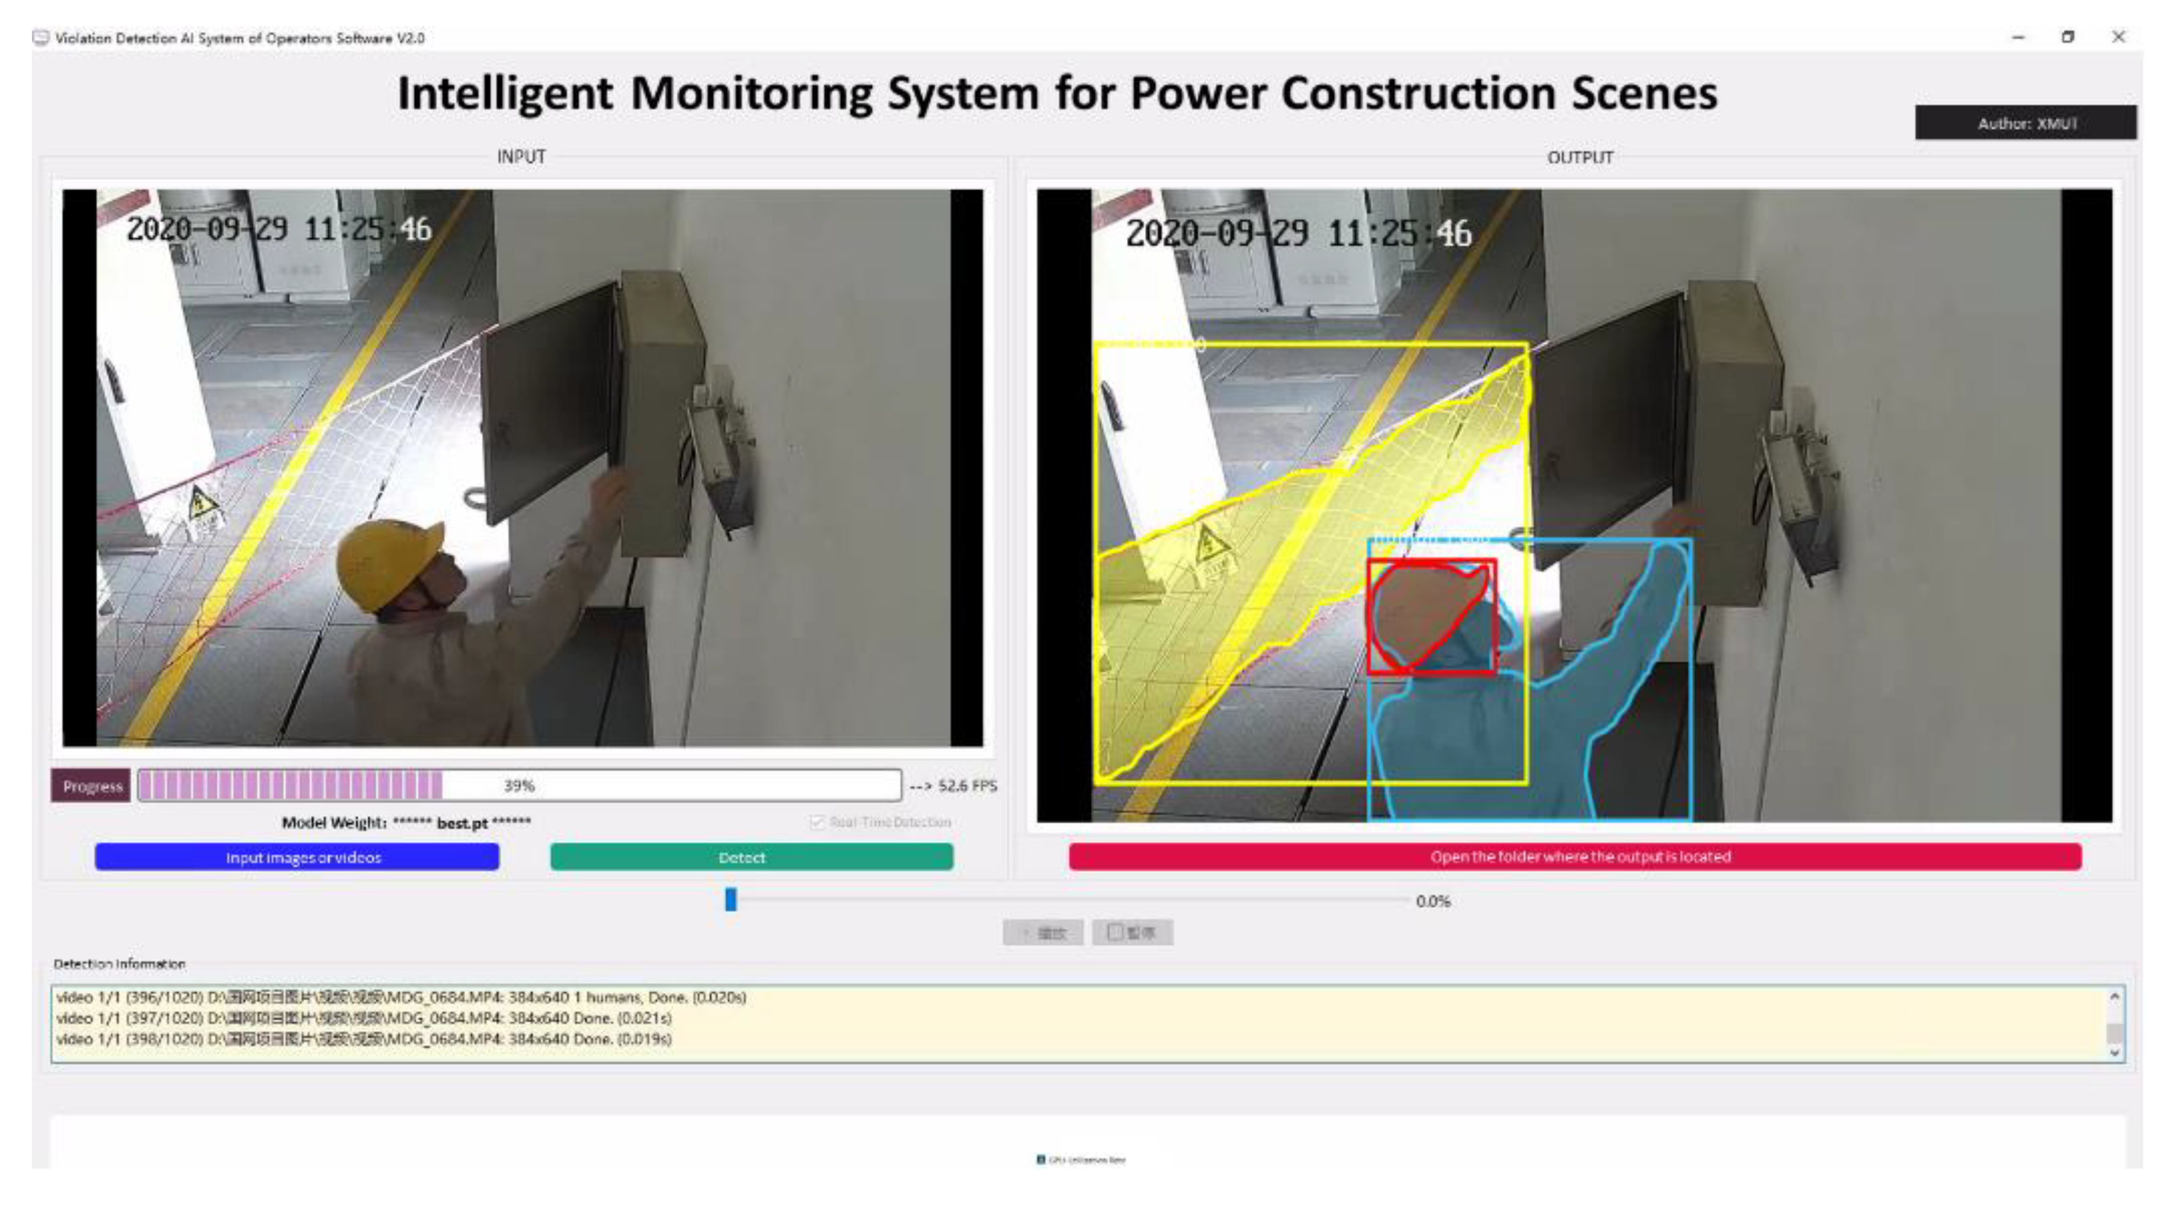Open the folder where output is located

tap(1574, 857)
